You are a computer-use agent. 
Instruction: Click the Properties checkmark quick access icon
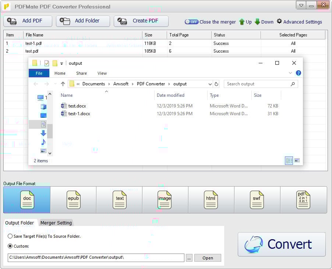[47, 63]
